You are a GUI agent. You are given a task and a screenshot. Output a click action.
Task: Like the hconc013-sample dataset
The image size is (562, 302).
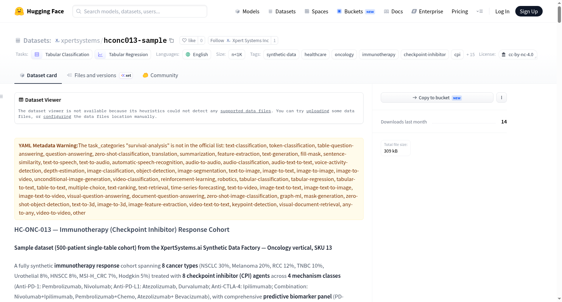click(189, 40)
